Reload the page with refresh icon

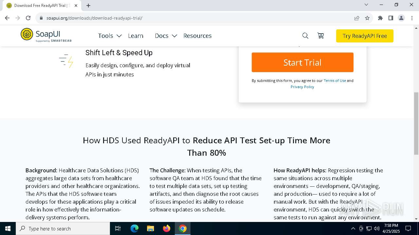click(x=28, y=18)
